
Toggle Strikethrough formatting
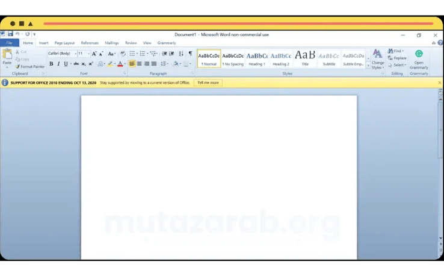pos(76,64)
